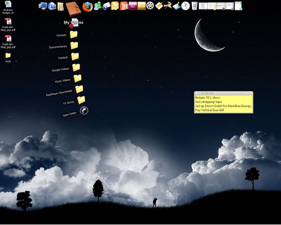Viewport: 281px width, 225px height.
Task: Open the Recycle Bin from the dock
Action: coord(194,6)
